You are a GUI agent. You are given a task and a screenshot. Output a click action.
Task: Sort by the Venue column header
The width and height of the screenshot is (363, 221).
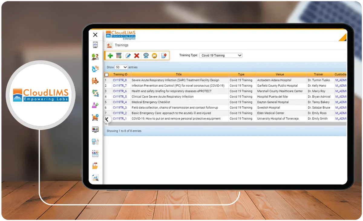click(280, 74)
